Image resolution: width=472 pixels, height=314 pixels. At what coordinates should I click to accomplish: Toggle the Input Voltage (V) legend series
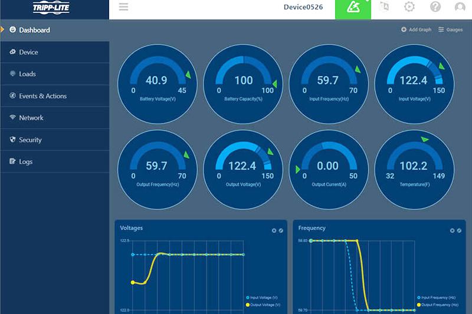coord(263,298)
